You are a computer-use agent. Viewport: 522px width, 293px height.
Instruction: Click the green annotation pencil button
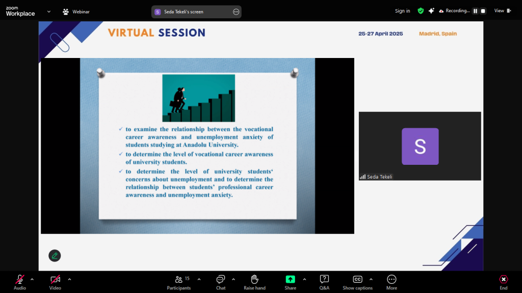click(55, 255)
